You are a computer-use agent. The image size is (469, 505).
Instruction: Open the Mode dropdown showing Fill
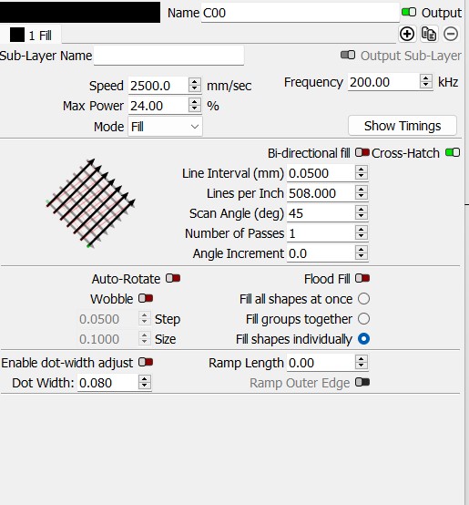click(x=166, y=127)
